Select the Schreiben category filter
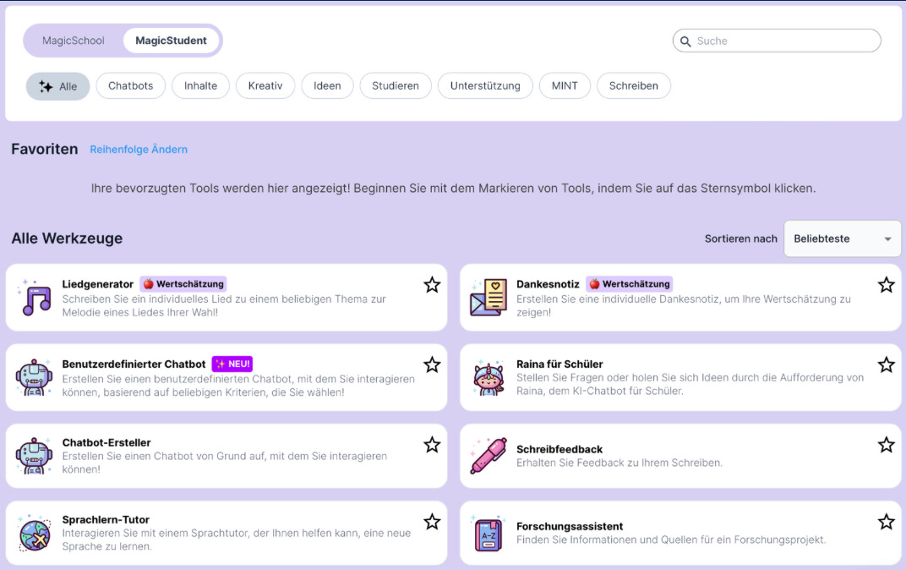The height and width of the screenshot is (570, 906). coord(633,85)
